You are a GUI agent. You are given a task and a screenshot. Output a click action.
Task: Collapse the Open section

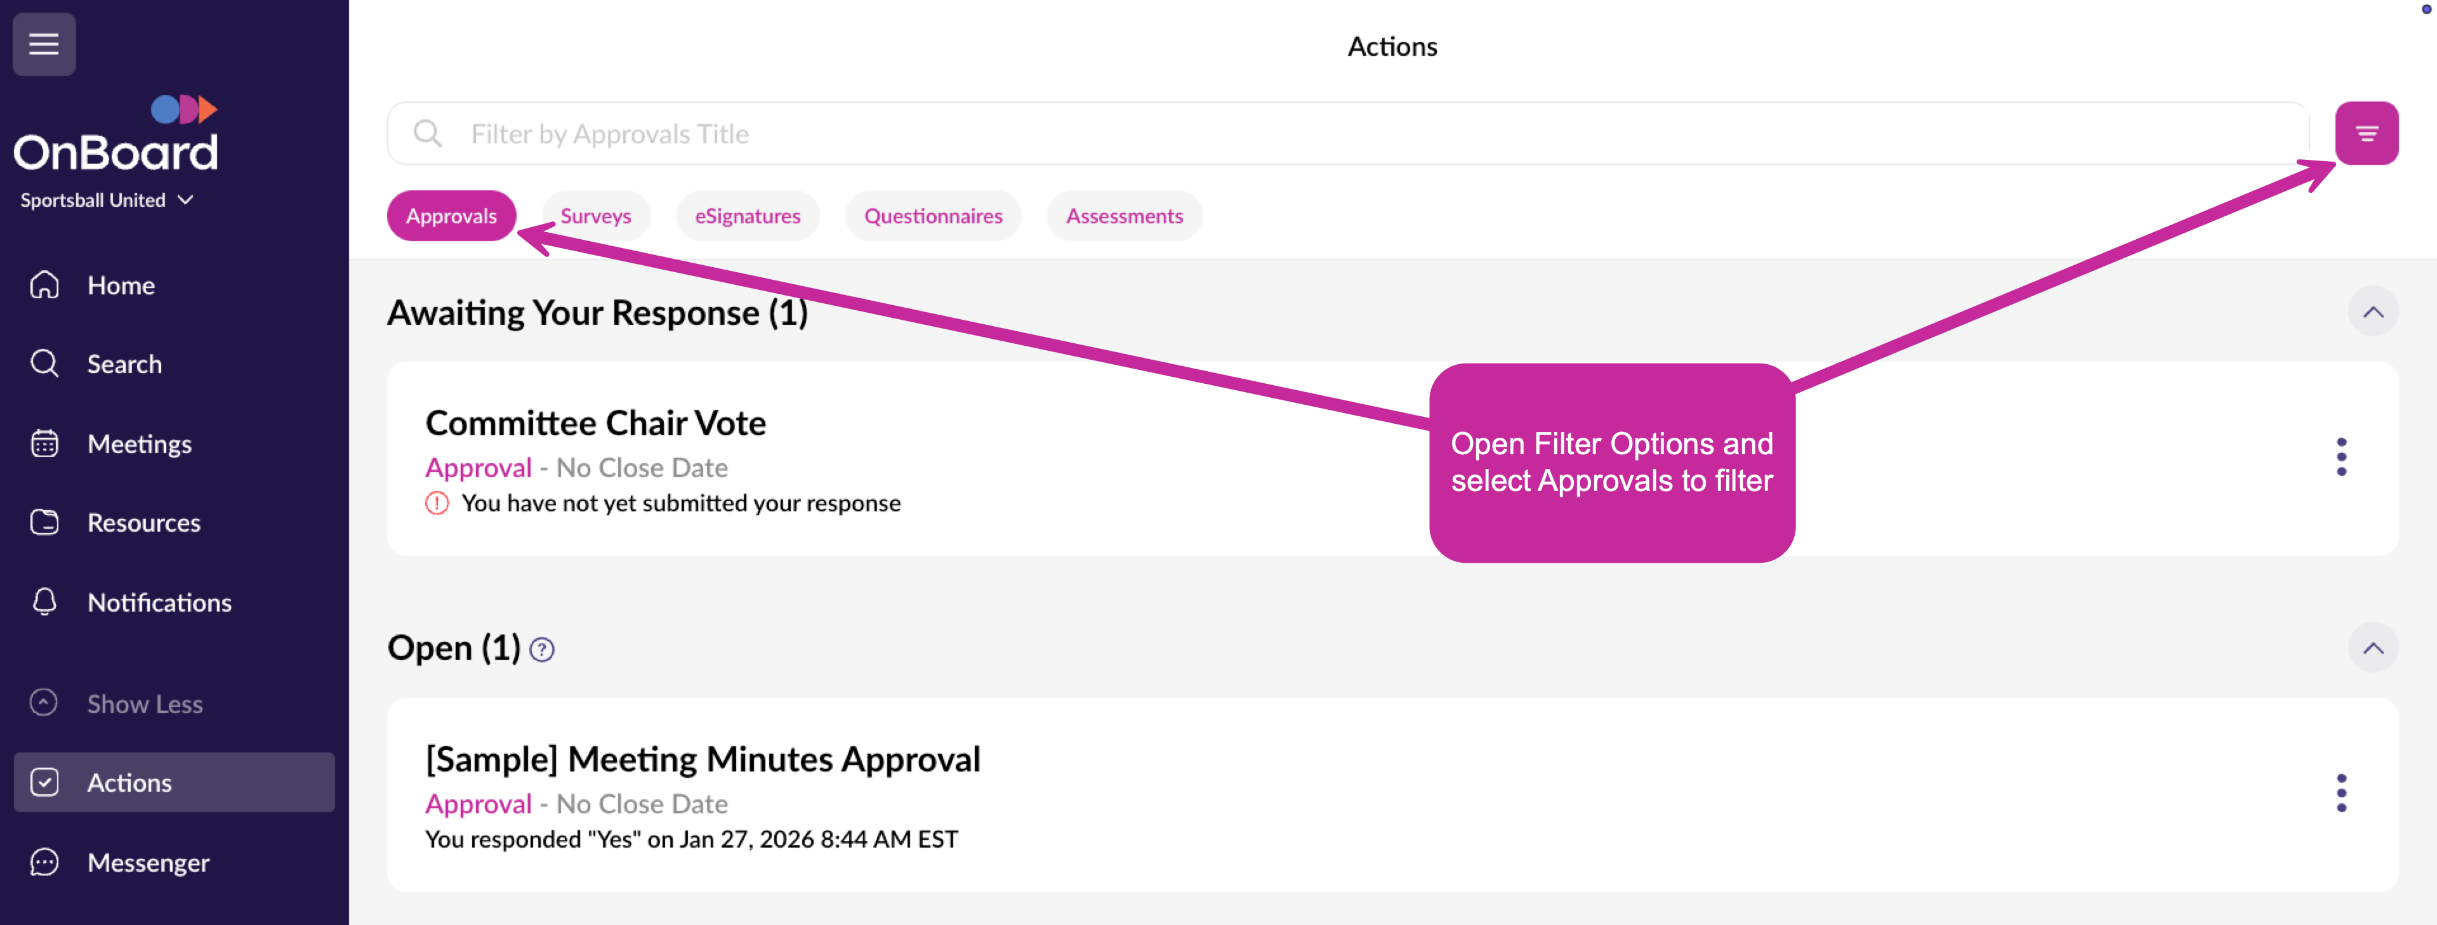click(2374, 648)
